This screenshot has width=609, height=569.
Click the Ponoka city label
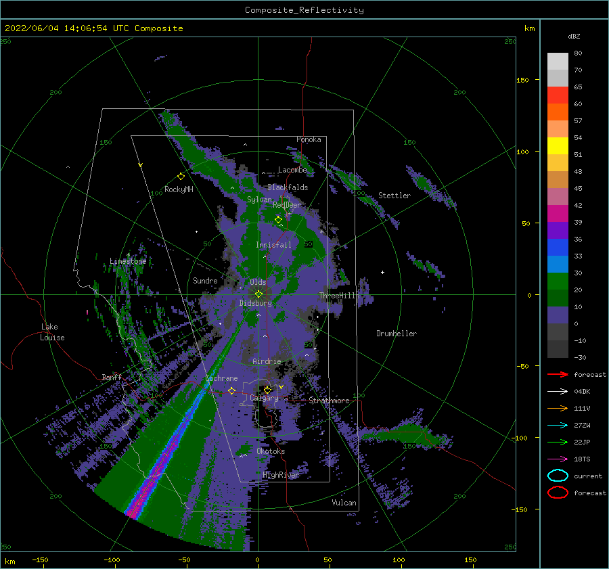click(309, 139)
